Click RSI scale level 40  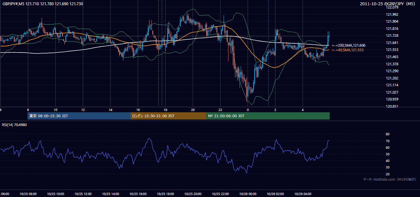(387, 161)
